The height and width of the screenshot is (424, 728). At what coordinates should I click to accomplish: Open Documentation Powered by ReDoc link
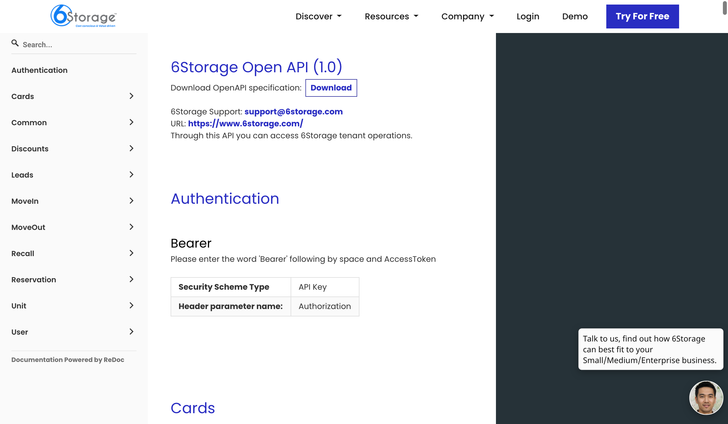click(68, 360)
